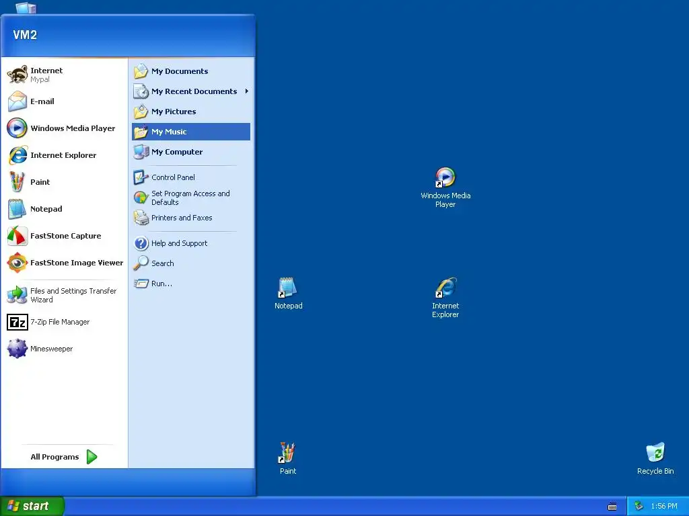Select the Windows Media Player desktop shortcut
689x516 pixels.
coord(445,188)
